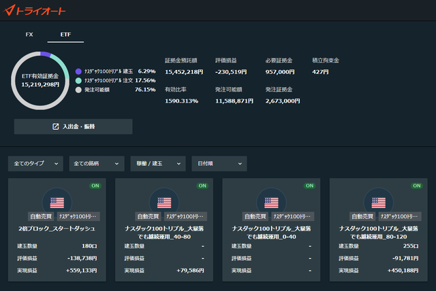Click the 180口 position quantity
Image resolution: width=436 pixels, height=291 pixels.
[89, 246]
